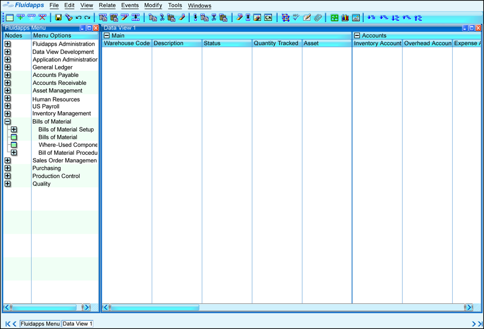The image size is (484, 329).
Task: Open the Relate menu
Action: (107, 5)
